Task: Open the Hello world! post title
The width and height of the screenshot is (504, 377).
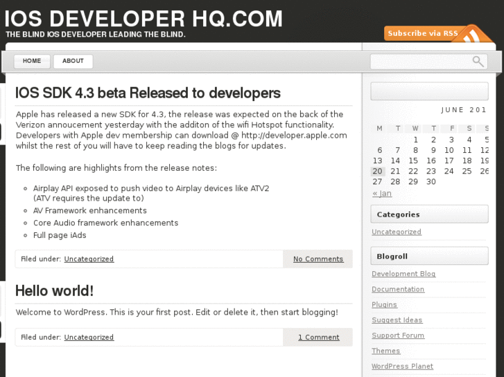Action: tap(54, 291)
